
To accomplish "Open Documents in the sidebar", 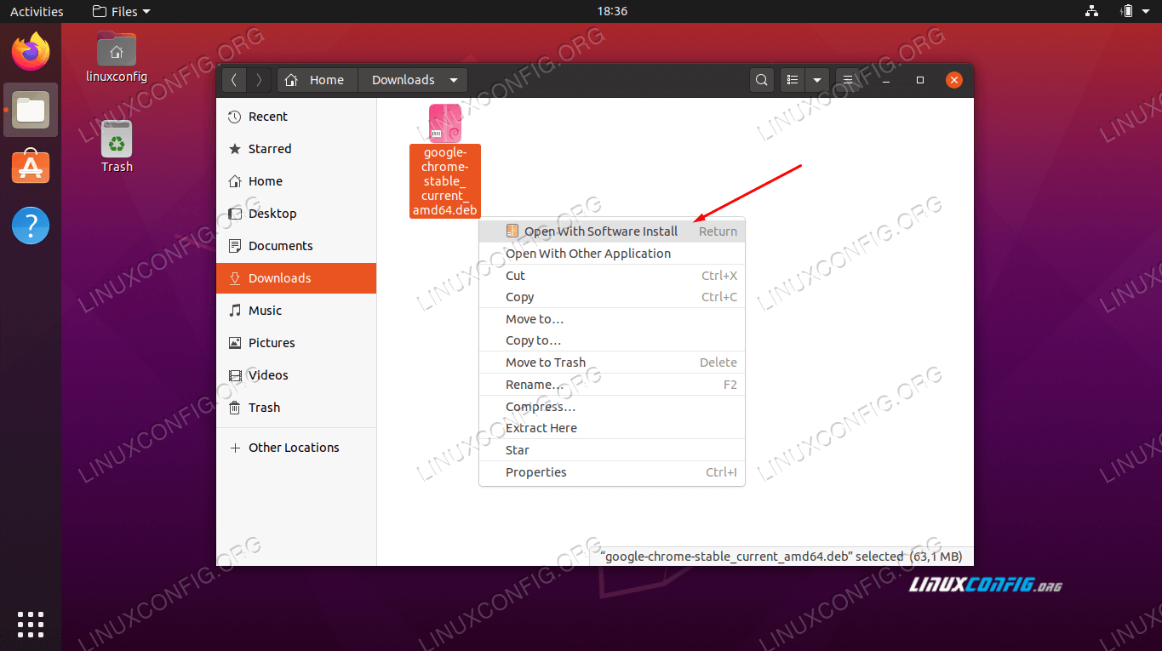I will (296, 246).
